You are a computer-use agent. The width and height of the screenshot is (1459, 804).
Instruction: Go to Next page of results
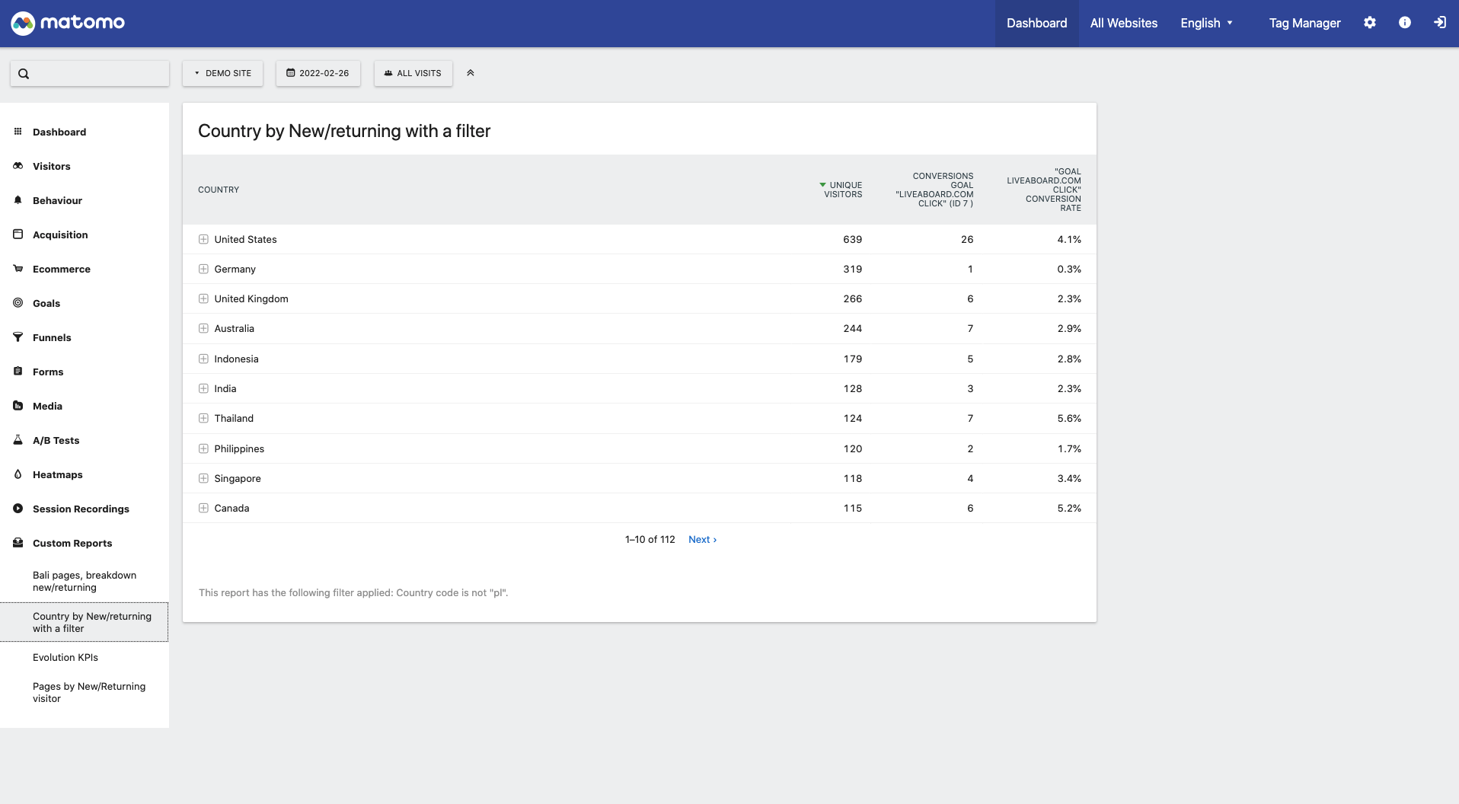click(701, 539)
